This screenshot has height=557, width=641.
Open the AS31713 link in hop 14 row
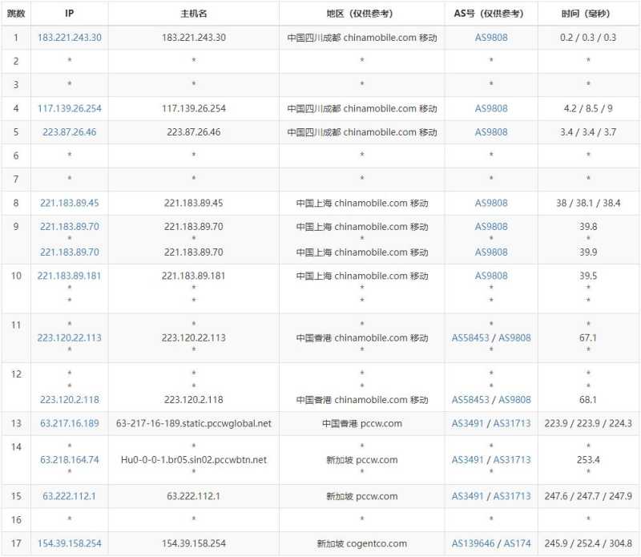click(x=512, y=460)
